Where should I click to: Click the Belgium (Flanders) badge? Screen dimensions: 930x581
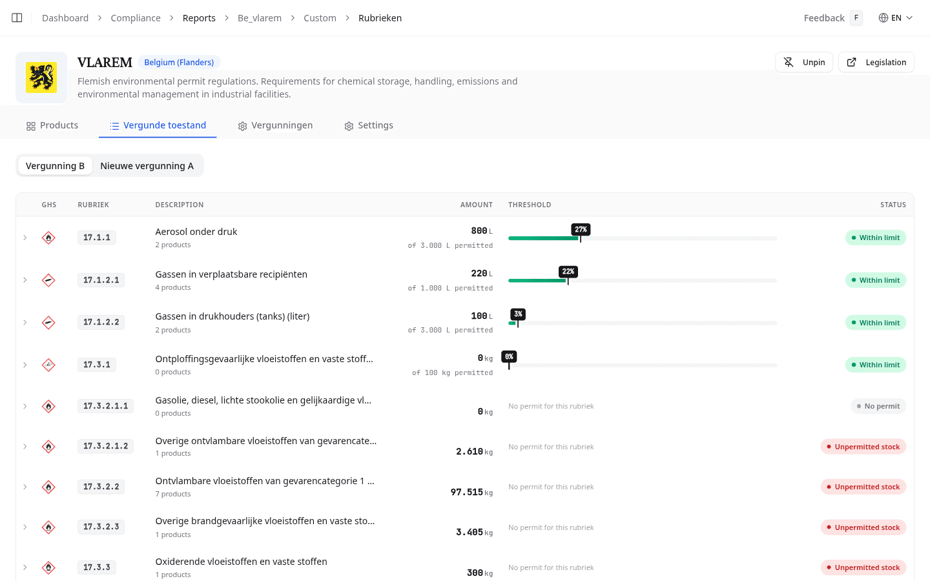click(x=179, y=62)
